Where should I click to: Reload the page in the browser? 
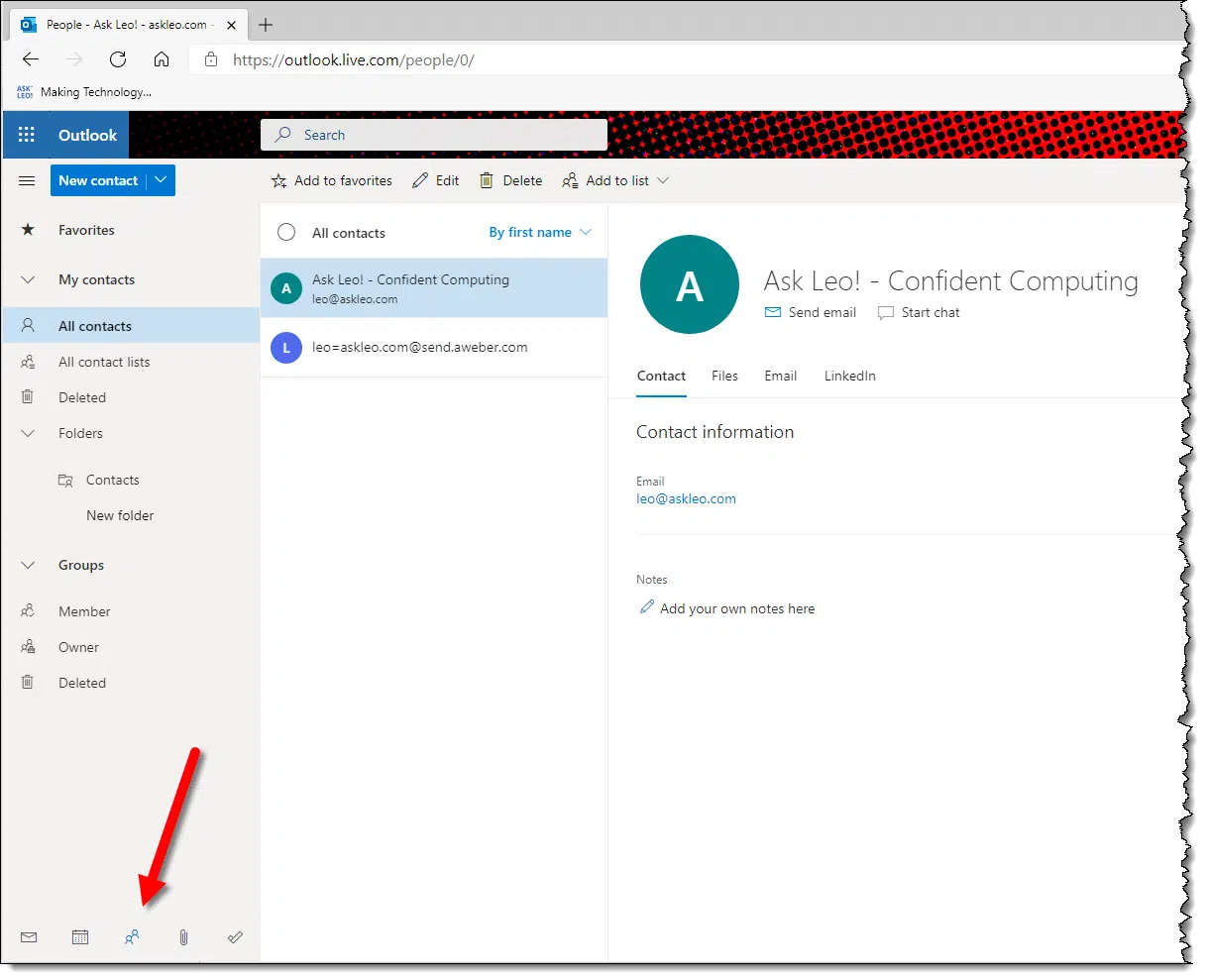[x=118, y=59]
